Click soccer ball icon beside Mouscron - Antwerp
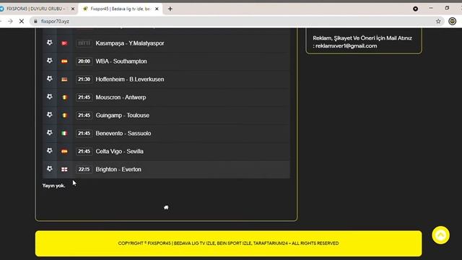 coord(50,97)
